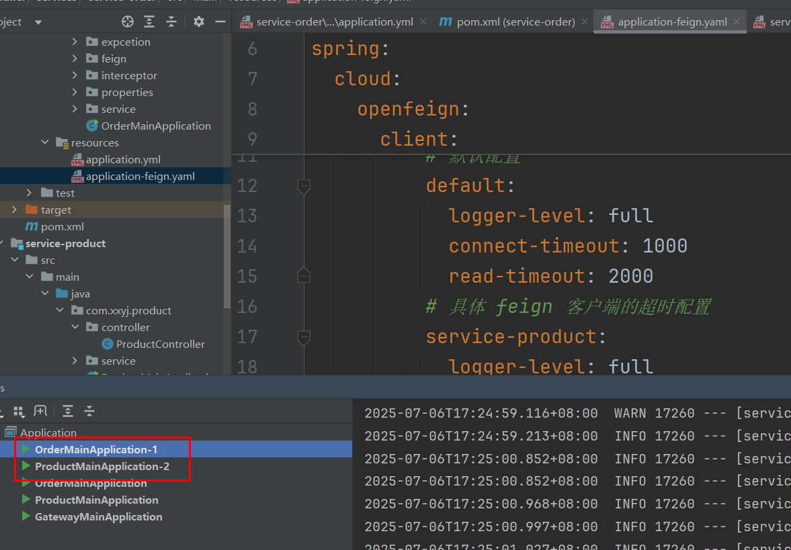791x550 pixels.
Task: Open the Project view mode dropdown
Action: (38, 21)
